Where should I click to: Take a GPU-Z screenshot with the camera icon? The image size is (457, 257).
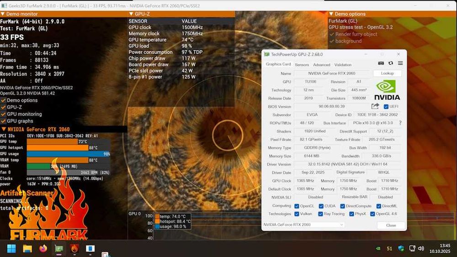click(x=381, y=63)
